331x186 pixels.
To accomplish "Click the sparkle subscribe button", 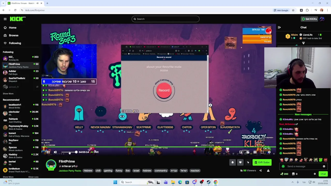I will click(248, 162).
